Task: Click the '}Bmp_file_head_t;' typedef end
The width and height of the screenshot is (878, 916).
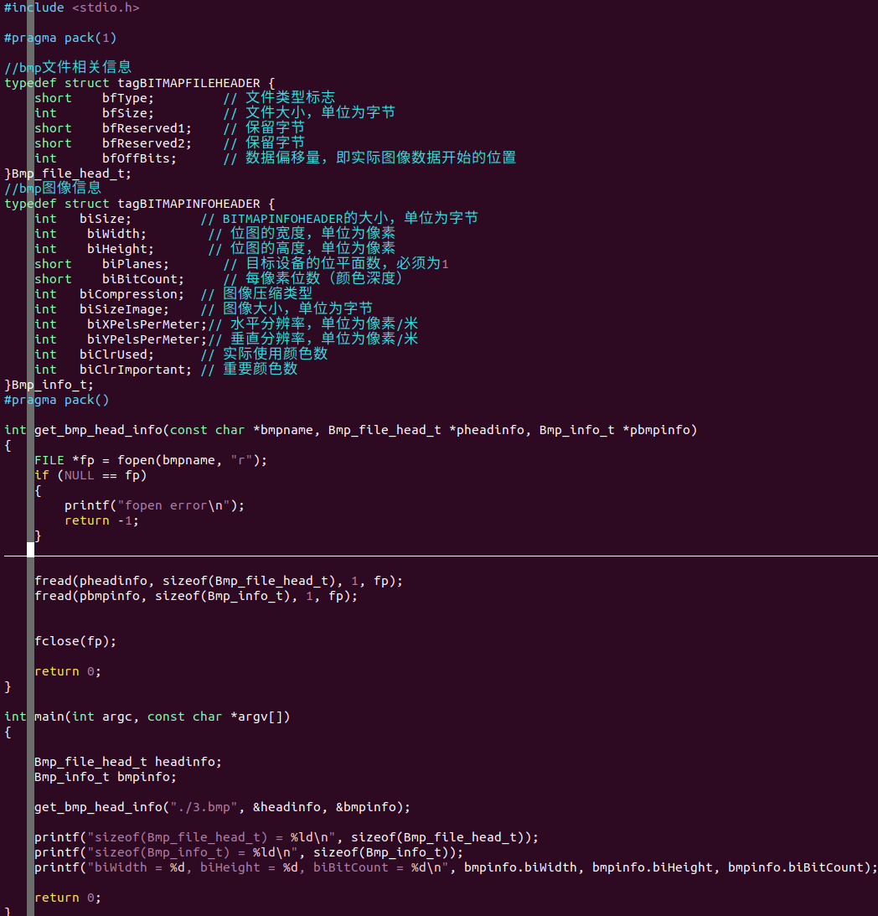Action: 68,173
